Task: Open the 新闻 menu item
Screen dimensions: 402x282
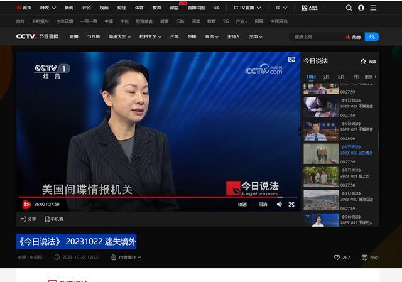Action: (69, 8)
